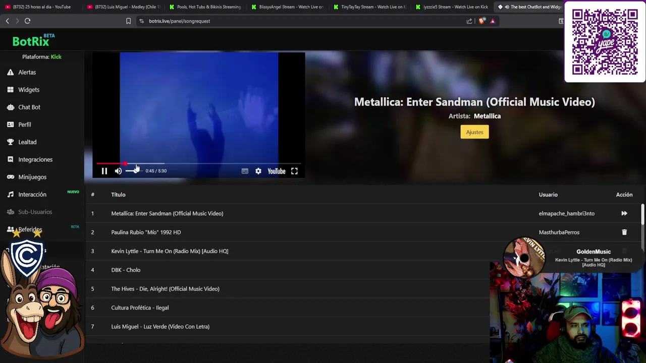The height and width of the screenshot is (363, 646).
Task: Select Metallica: Enter Sandman queue row title
Action: point(167,213)
